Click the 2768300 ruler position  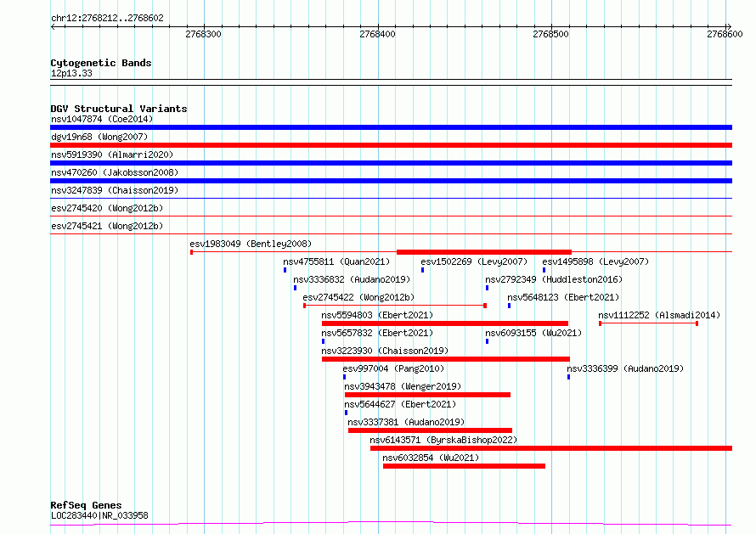click(x=204, y=34)
